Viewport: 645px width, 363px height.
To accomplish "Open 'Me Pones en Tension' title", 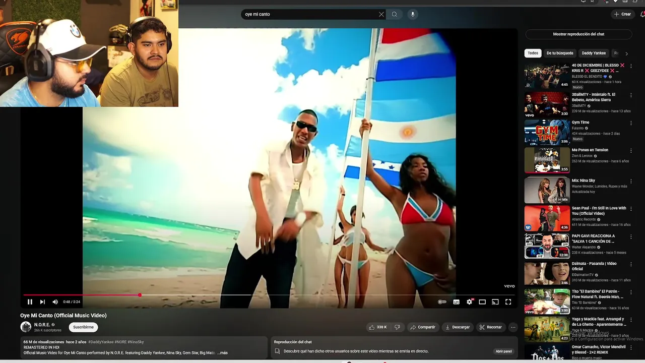I will (590, 150).
